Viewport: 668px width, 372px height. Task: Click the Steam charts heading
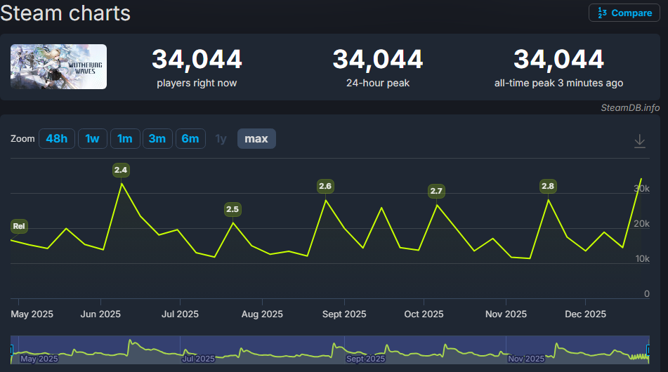point(65,13)
